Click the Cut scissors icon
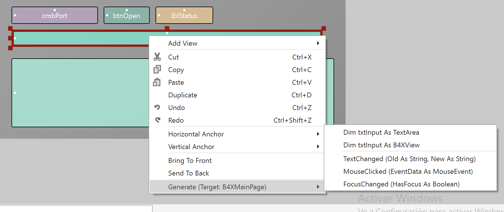The image size is (504, 212). [157, 57]
